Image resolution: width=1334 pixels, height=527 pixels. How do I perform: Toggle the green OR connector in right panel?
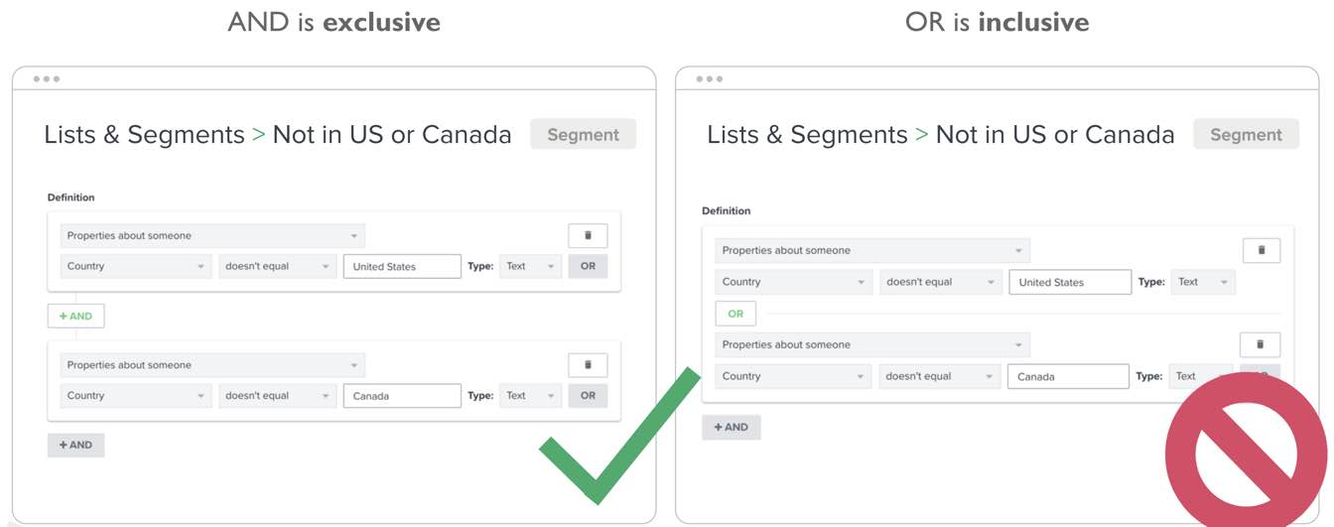pos(735,314)
